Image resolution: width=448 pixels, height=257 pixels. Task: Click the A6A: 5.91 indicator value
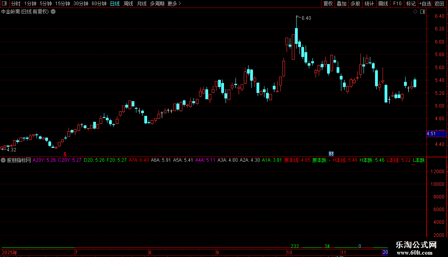tap(161, 161)
